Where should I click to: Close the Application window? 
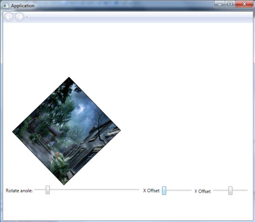244,4
